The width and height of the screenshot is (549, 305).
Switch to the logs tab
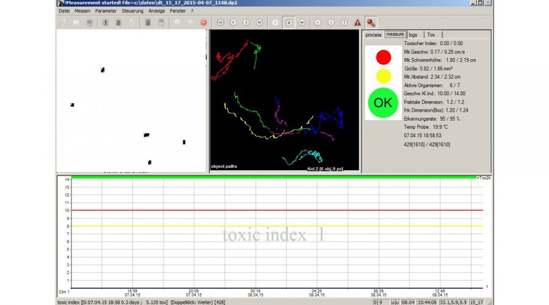[x=413, y=35]
